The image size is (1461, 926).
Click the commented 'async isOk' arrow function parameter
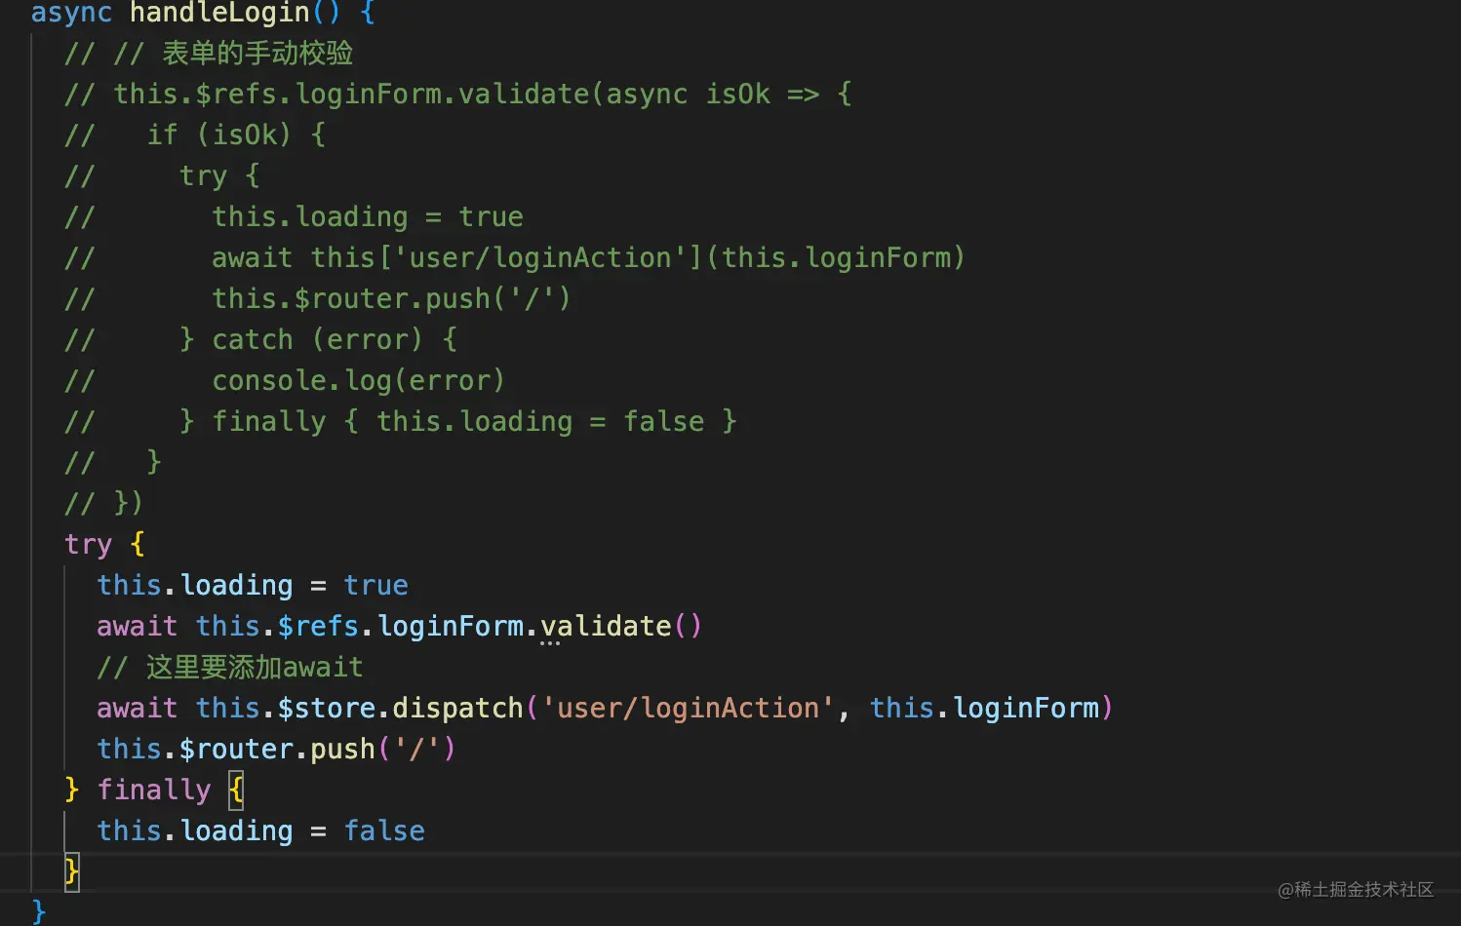688,94
